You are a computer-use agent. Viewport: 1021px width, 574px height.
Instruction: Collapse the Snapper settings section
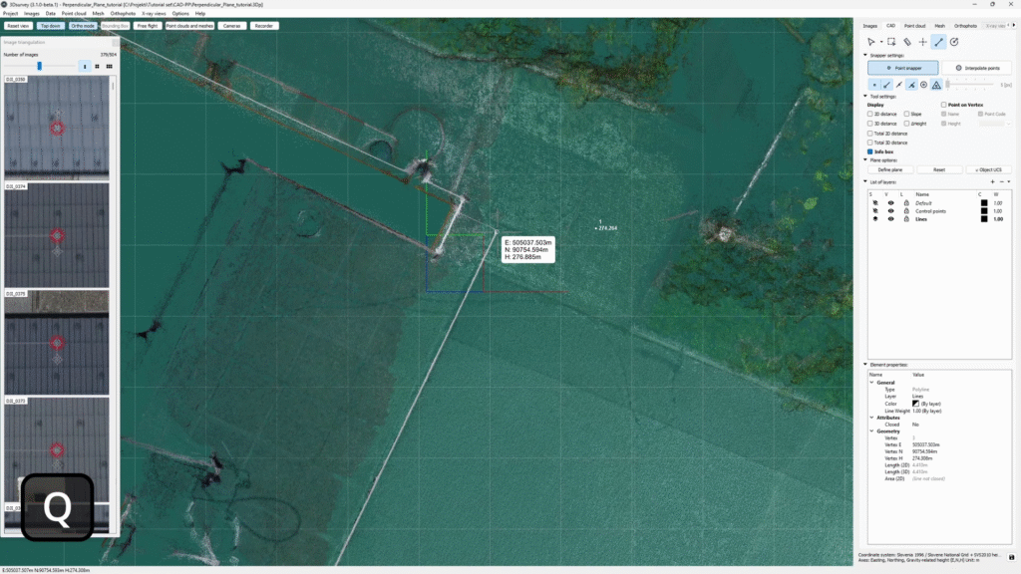865,56
